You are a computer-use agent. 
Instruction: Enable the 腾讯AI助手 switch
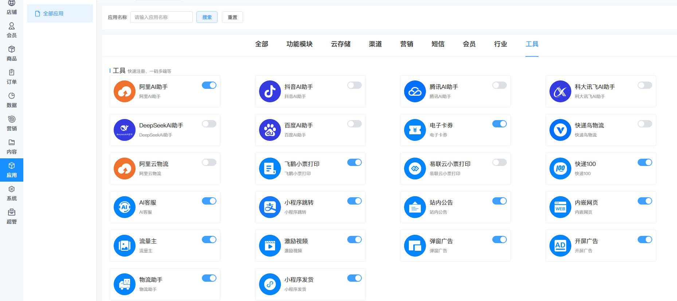[x=500, y=85]
